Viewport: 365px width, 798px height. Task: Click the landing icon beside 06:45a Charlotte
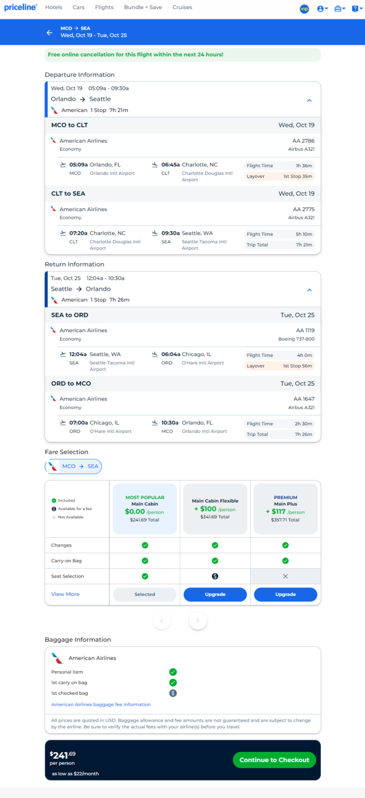(x=155, y=164)
